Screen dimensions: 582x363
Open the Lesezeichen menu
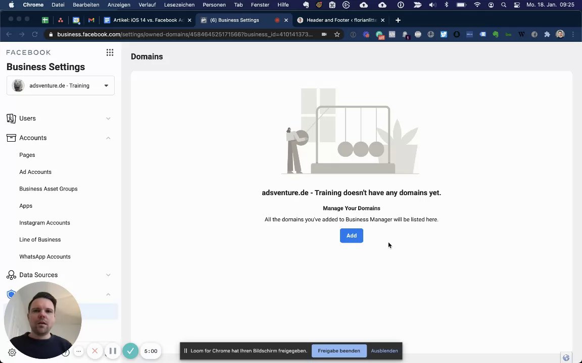pos(179,5)
